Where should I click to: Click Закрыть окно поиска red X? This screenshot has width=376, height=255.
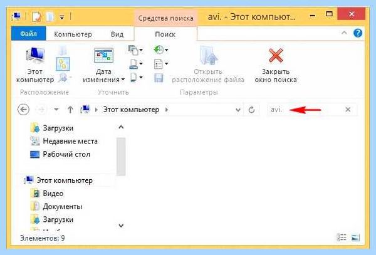point(276,65)
